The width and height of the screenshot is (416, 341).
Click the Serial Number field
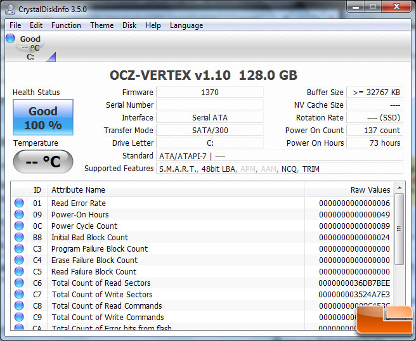coord(209,105)
